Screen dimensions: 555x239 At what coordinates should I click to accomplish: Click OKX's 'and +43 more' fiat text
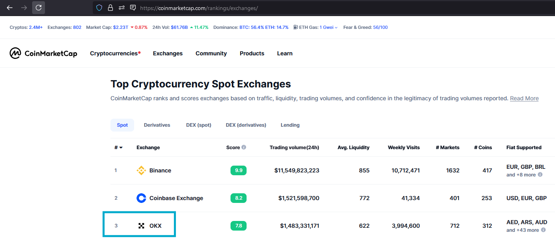(522, 230)
